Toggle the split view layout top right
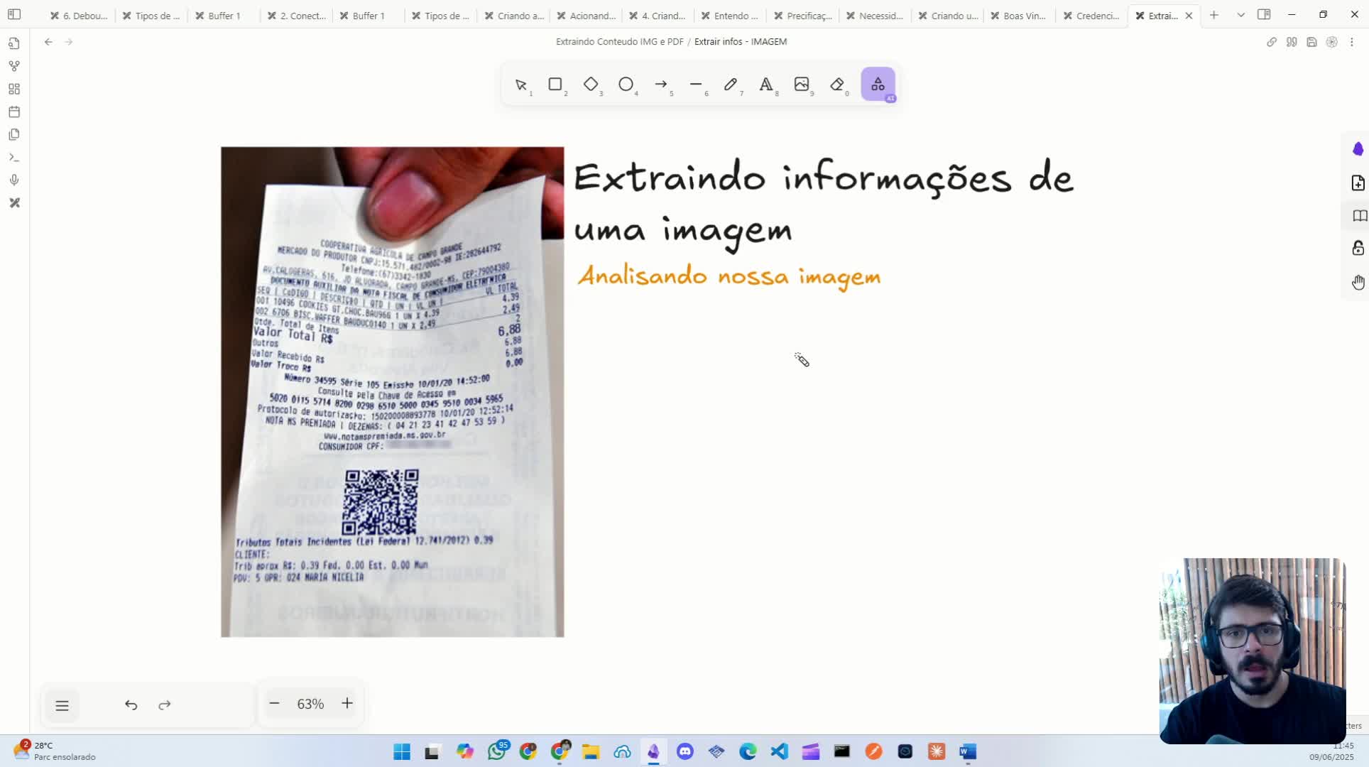The height and width of the screenshot is (767, 1369). pyautogui.click(x=1265, y=14)
